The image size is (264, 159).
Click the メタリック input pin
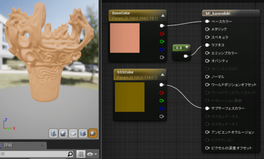[x=207, y=29]
